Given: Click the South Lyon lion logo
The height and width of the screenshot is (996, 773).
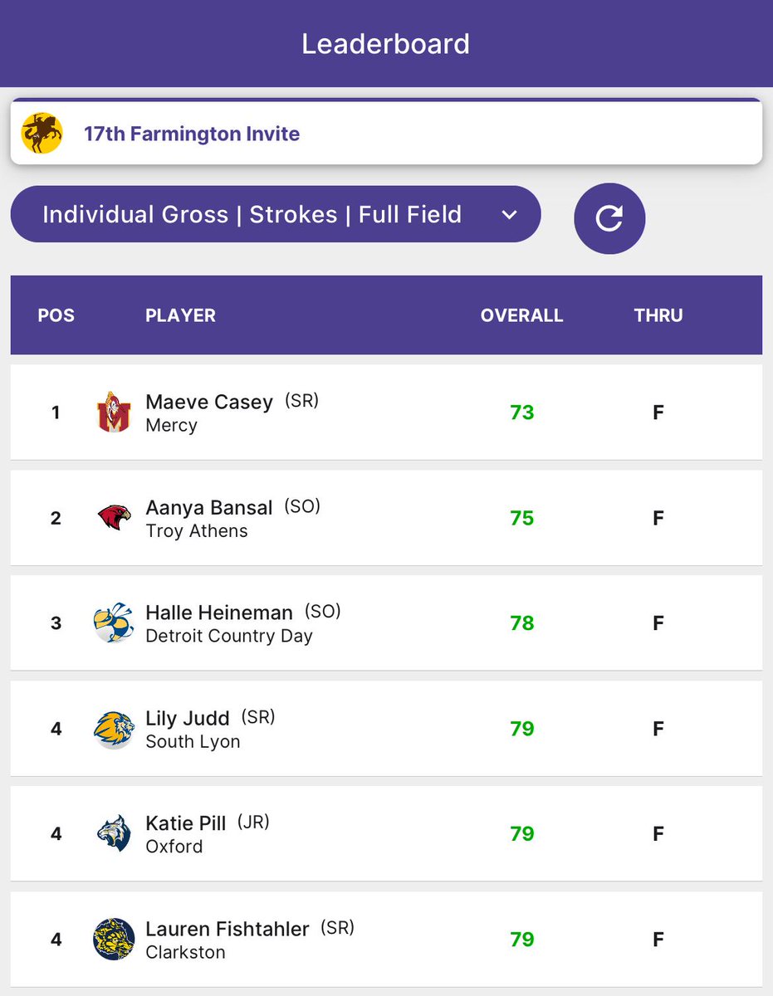Looking at the screenshot, I should pyautogui.click(x=114, y=729).
